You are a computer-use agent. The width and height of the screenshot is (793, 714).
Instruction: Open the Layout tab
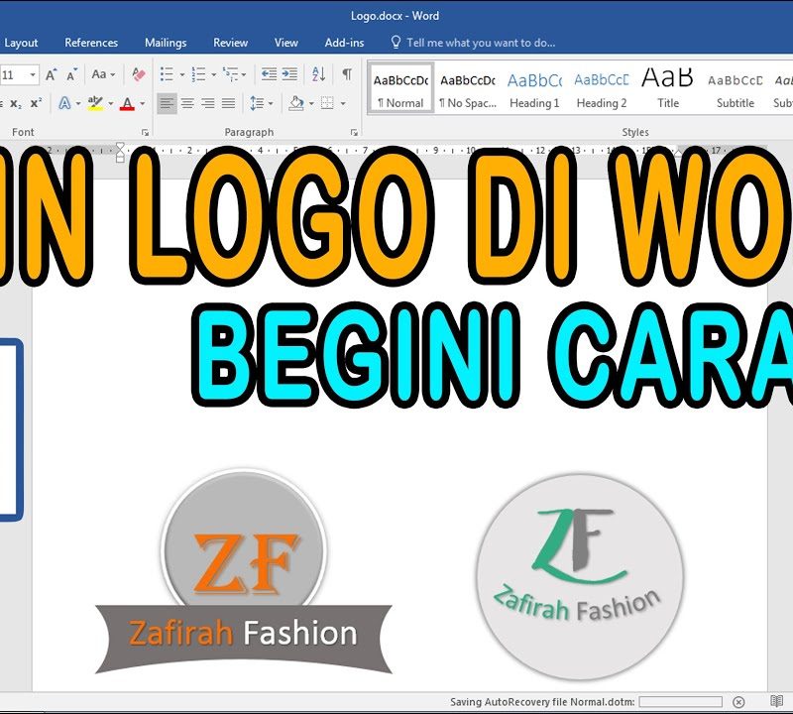coord(21,43)
